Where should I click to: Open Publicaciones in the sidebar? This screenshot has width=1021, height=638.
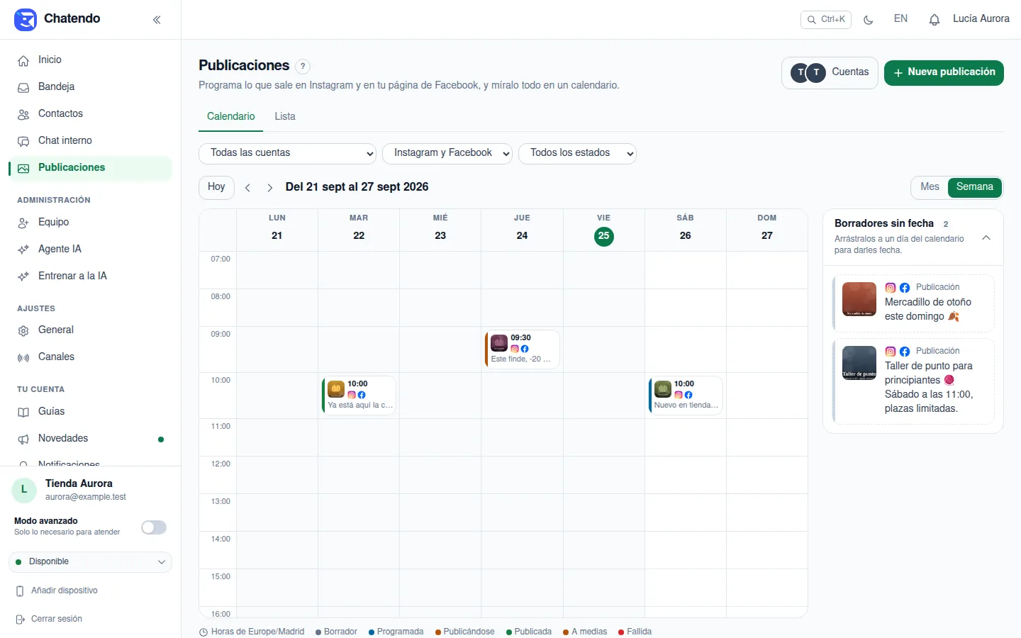[x=90, y=168]
